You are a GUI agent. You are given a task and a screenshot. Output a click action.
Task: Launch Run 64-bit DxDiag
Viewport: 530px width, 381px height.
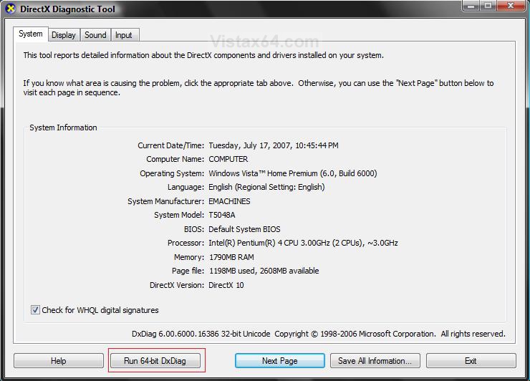pos(155,361)
